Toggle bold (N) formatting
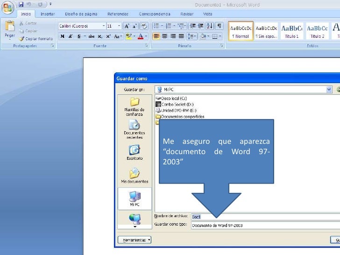The height and width of the screenshot is (255, 340). click(63, 36)
